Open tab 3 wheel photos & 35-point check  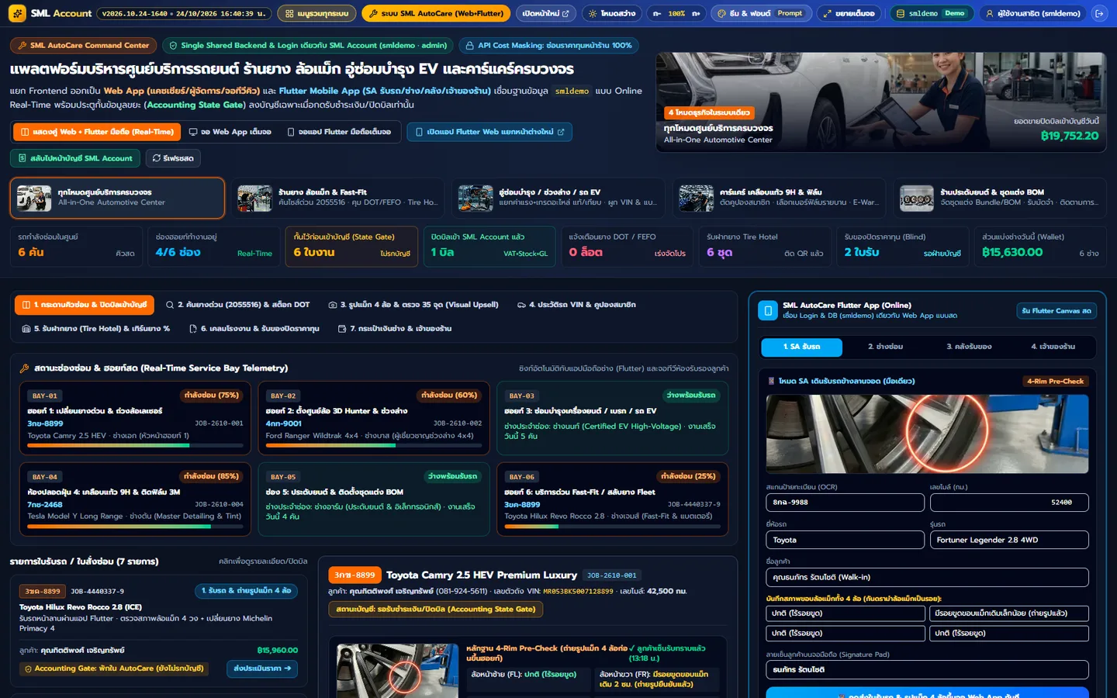coord(413,305)
